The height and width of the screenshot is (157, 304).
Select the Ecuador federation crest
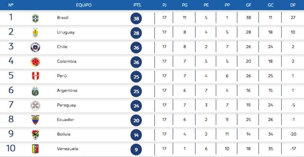35,120
